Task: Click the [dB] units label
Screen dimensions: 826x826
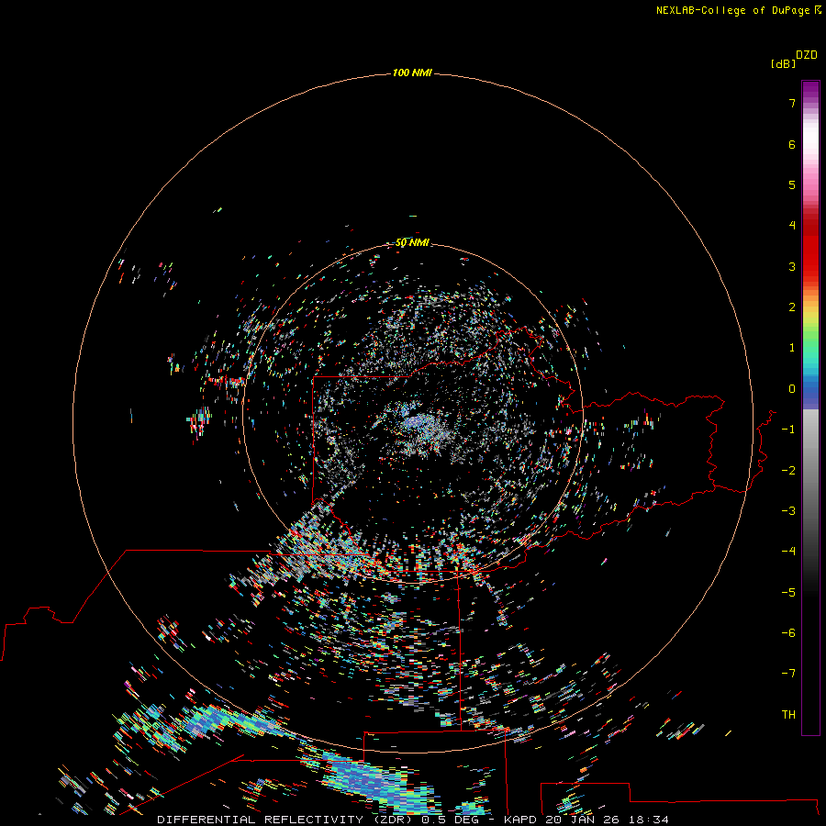Action: click(x=783, y=63)
